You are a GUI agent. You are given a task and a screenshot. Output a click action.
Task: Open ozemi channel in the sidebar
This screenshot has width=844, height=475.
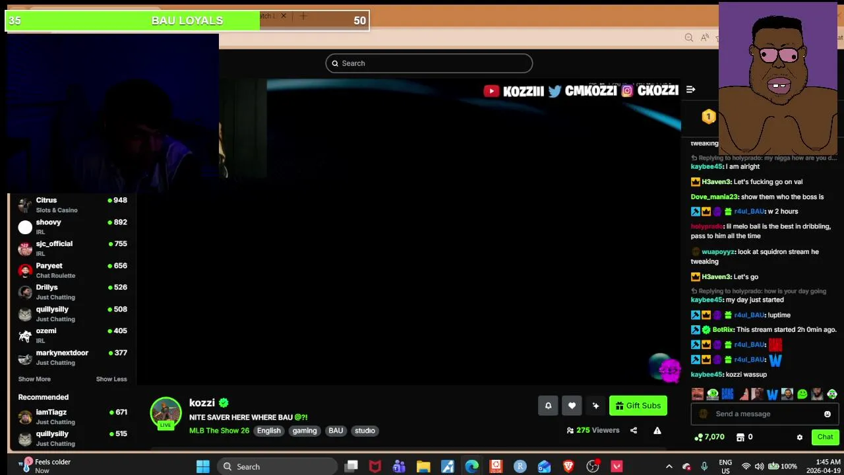tap(73, 336)
